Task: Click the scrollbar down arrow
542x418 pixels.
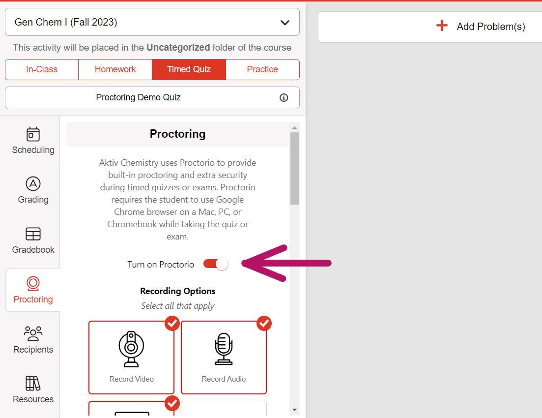Action: coord(295,409)
